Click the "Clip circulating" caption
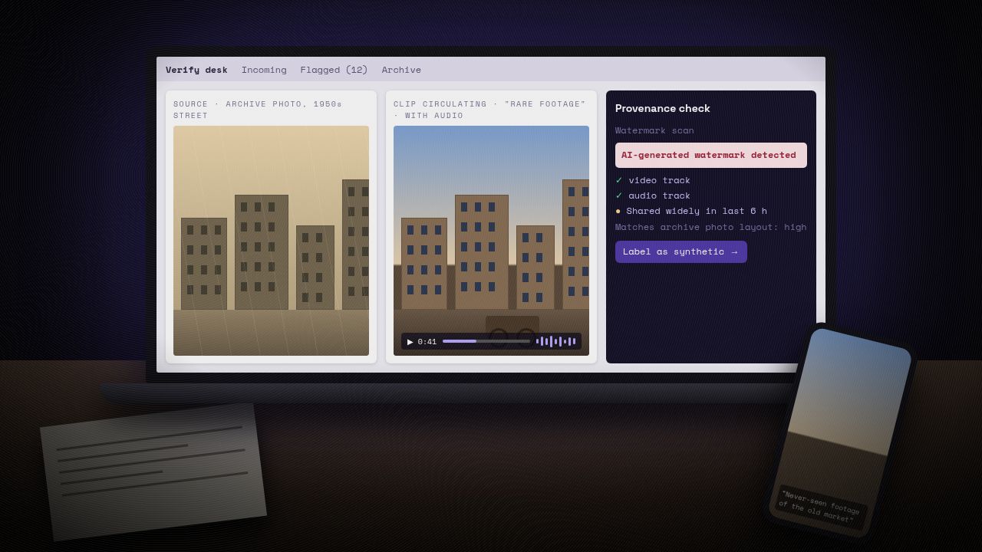This screenshot has width=982, height=552. (489, 110)
